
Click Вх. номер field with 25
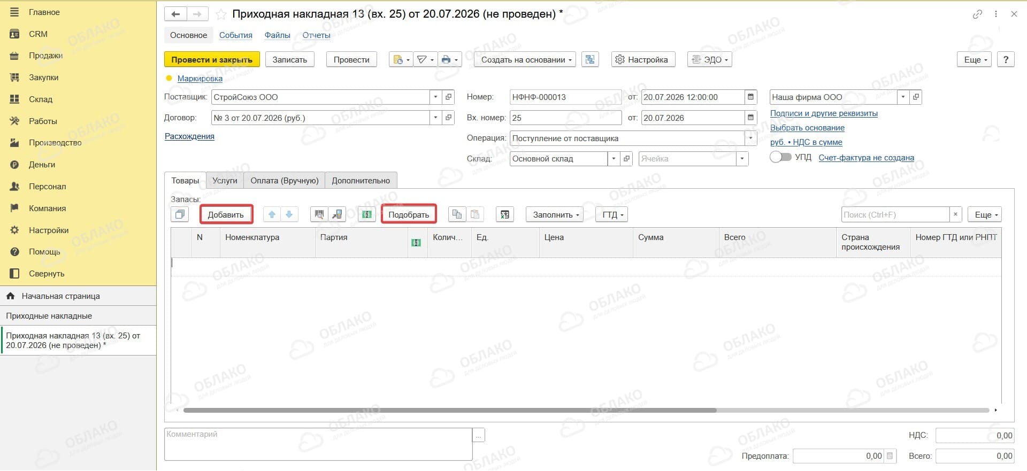tap(566, 118)
